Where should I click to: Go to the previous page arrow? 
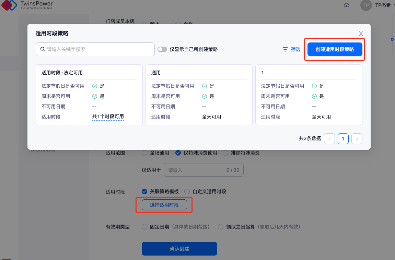(x=329, y=139)
